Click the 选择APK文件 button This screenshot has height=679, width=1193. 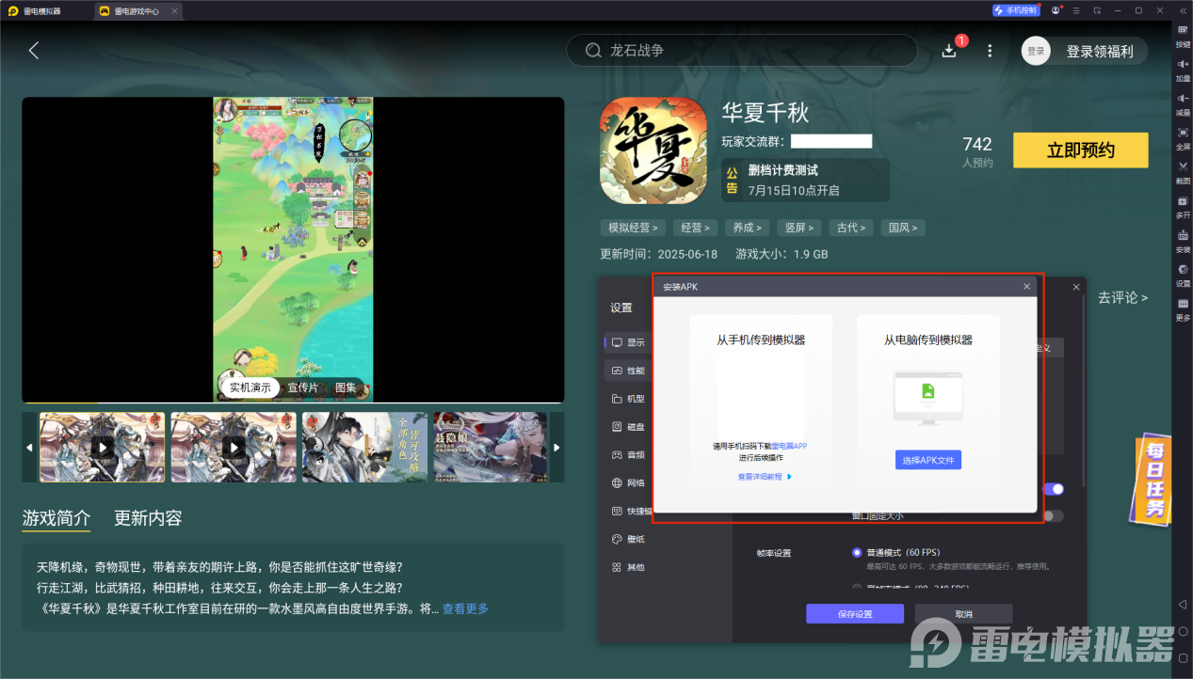pos(927,461)
